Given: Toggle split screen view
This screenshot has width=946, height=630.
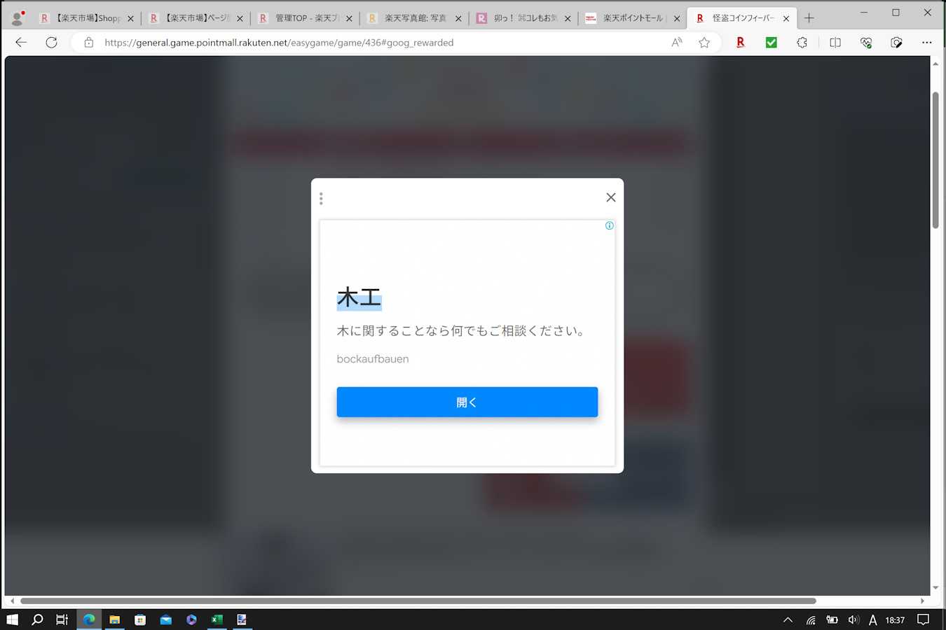Looking at the screenshot, I should click(x=835, y=43).
